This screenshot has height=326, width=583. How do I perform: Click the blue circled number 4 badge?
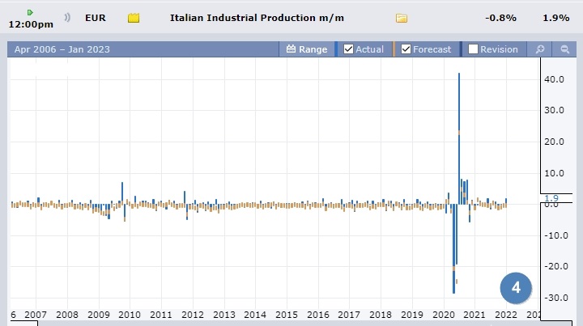tap(515, 286)
